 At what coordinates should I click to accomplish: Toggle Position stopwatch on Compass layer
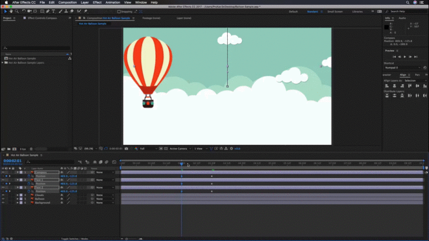pyautogui.click(x=29, y=176)
